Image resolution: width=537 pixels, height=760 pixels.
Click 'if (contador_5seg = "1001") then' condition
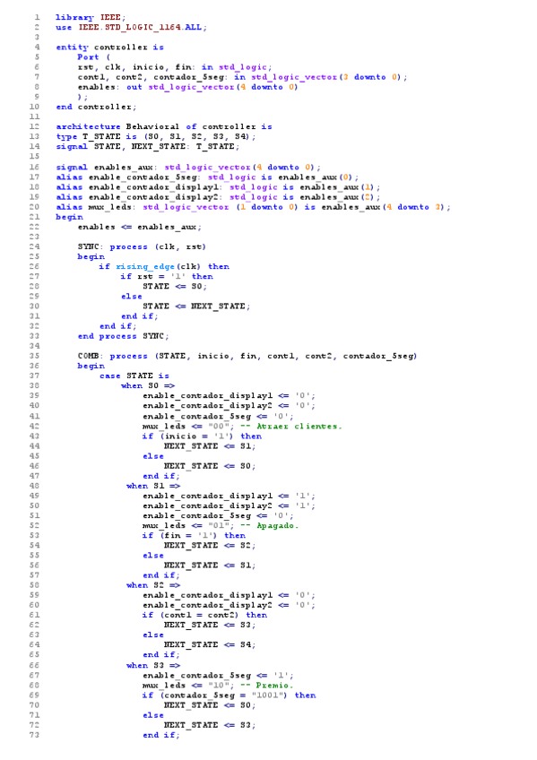pos(230,695)
